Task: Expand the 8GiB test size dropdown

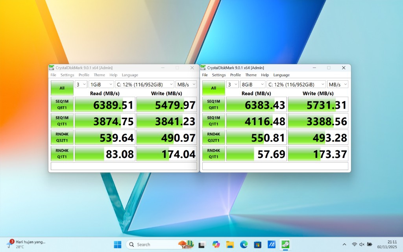Action: pos(253,85)
